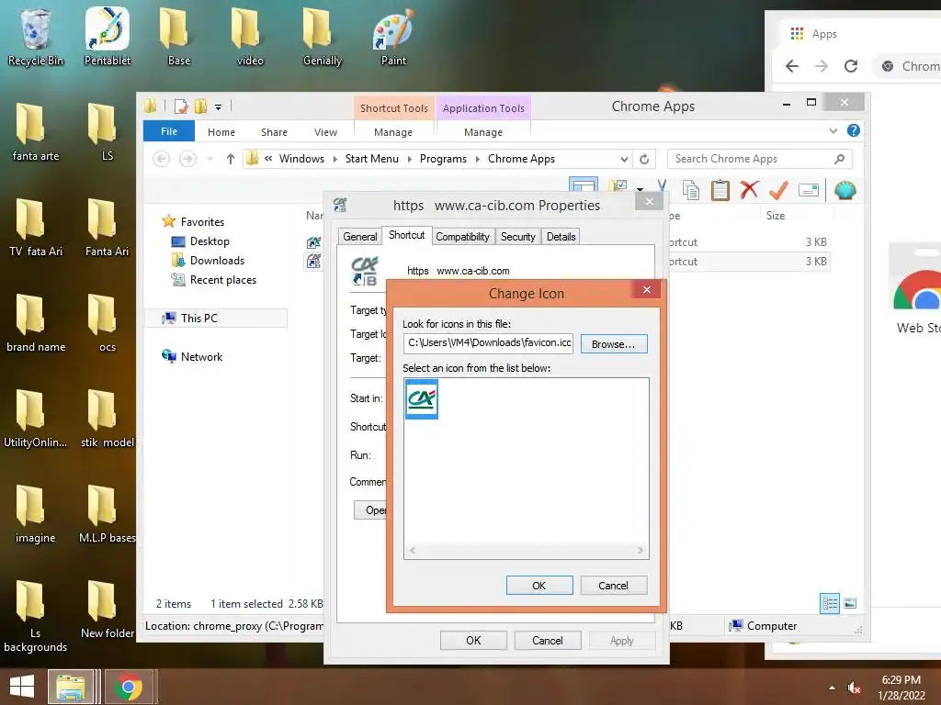Close the Change Icon dialog with the red X
This screenshot has height=705, width=941.
646,289
